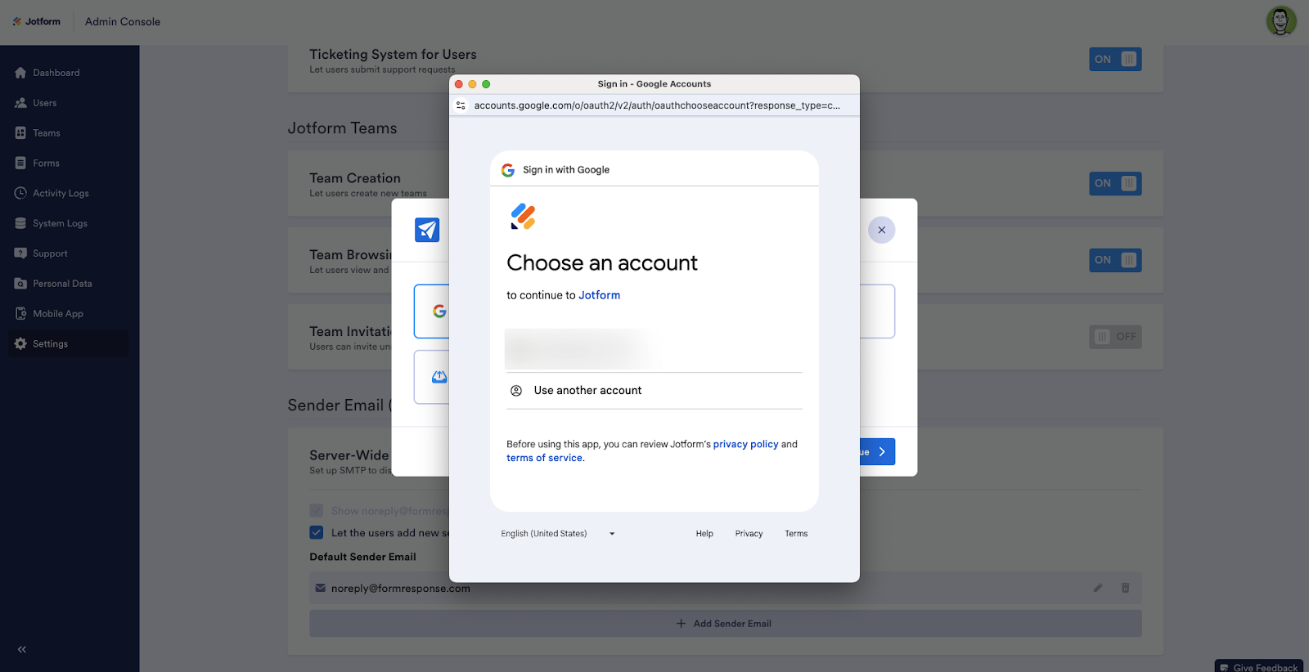Click the blue Continue arrow button in the modal
The height and width of the screenshot is (672, 1309).
click(877, 452)
